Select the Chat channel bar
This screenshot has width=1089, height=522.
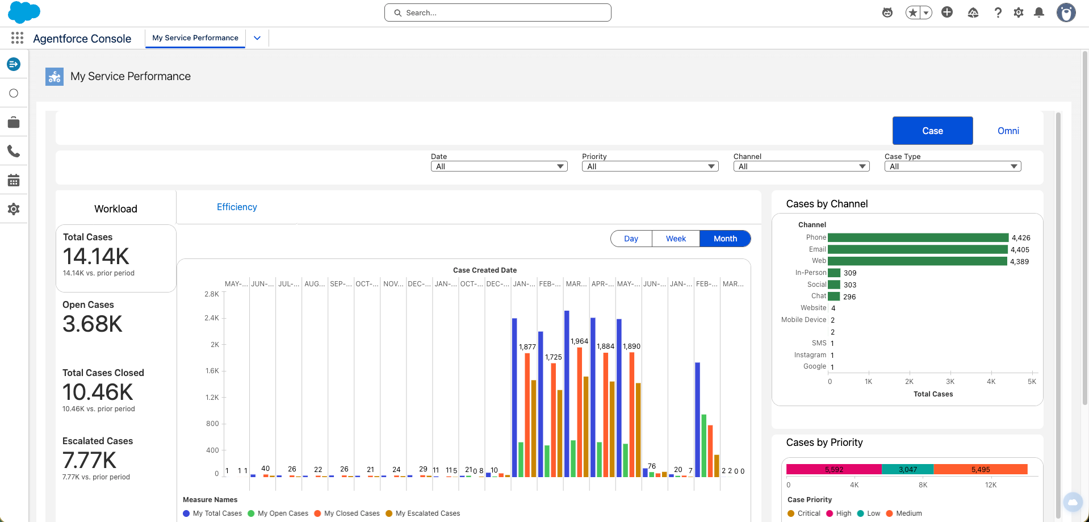click(833, 297)
